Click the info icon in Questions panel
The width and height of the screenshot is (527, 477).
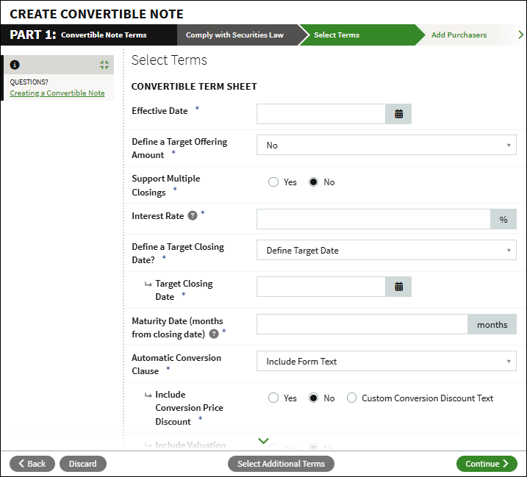pyautogui.click(x=15, y=65)
